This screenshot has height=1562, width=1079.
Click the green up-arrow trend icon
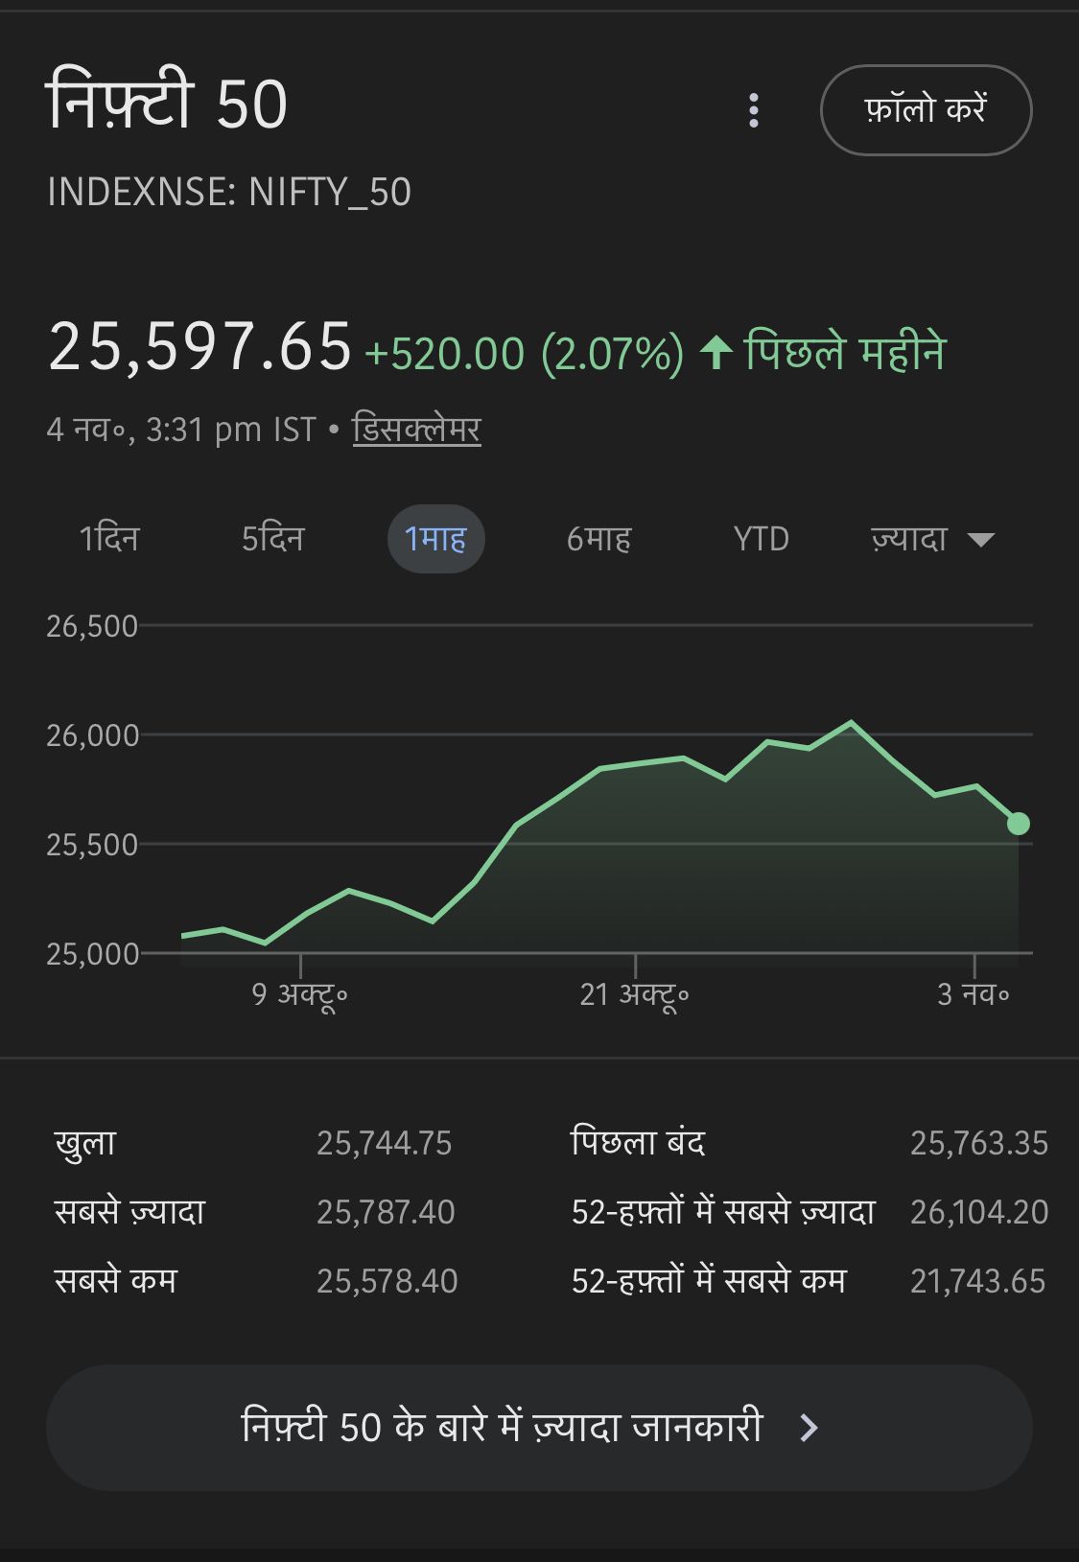[x=715, y=352]
